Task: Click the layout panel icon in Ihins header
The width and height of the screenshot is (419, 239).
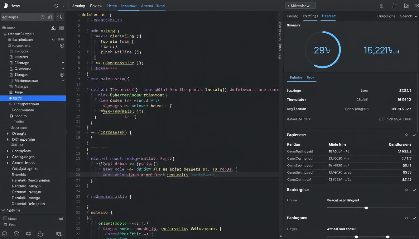Action: pyautogui.click(x=61, y=28)
